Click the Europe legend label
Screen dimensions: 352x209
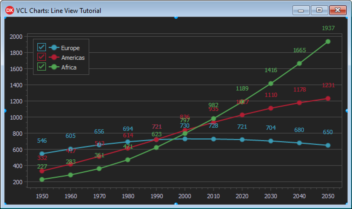[70, 48]
